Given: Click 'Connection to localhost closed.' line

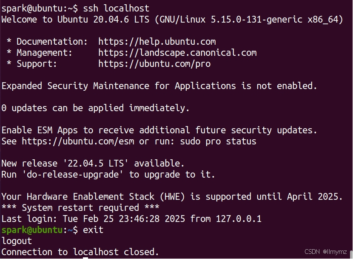Looking at the screenshot, I should 80,252.
